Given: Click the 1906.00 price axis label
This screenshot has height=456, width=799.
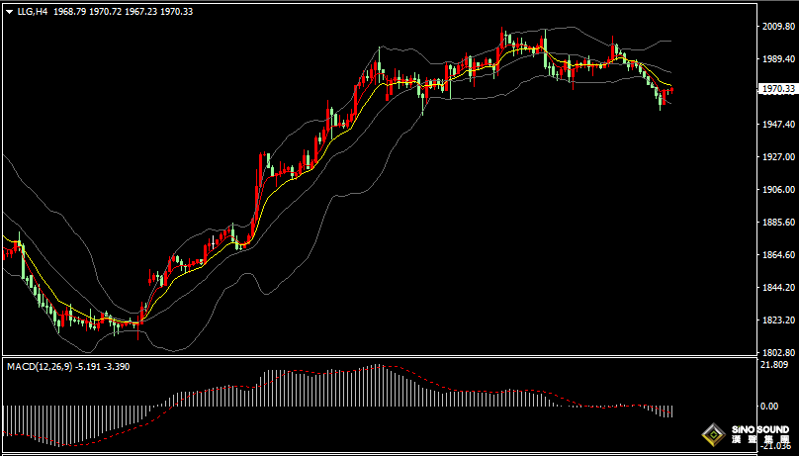Looking at the screenshot, I should coord(776,190).
